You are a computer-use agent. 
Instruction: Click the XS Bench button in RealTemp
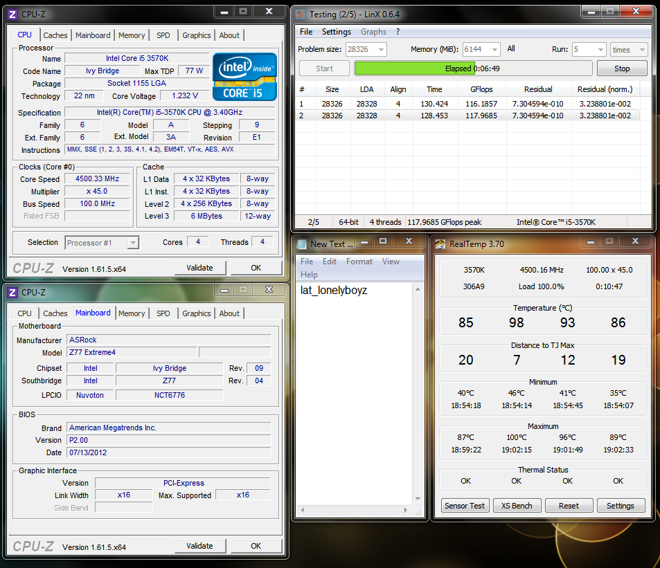(x=517, y=506)
